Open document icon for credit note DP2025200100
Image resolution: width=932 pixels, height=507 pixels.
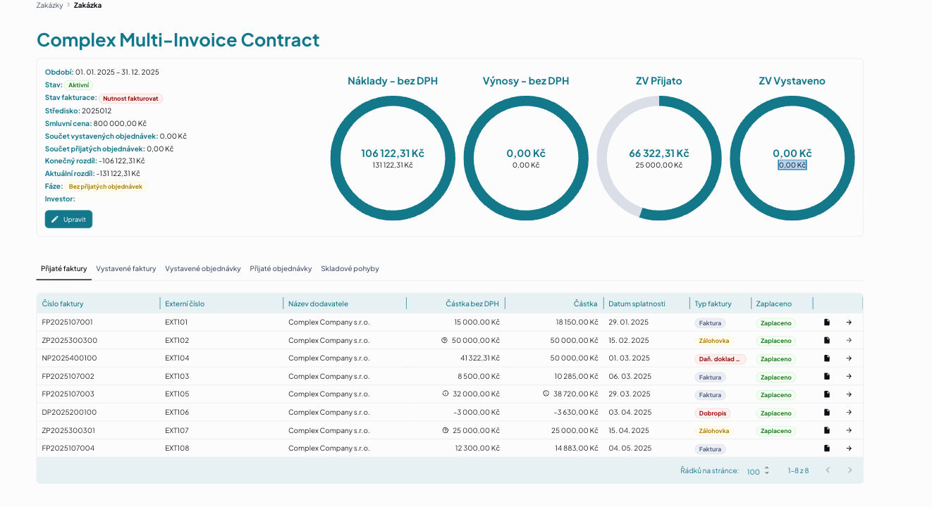point(827,413)
